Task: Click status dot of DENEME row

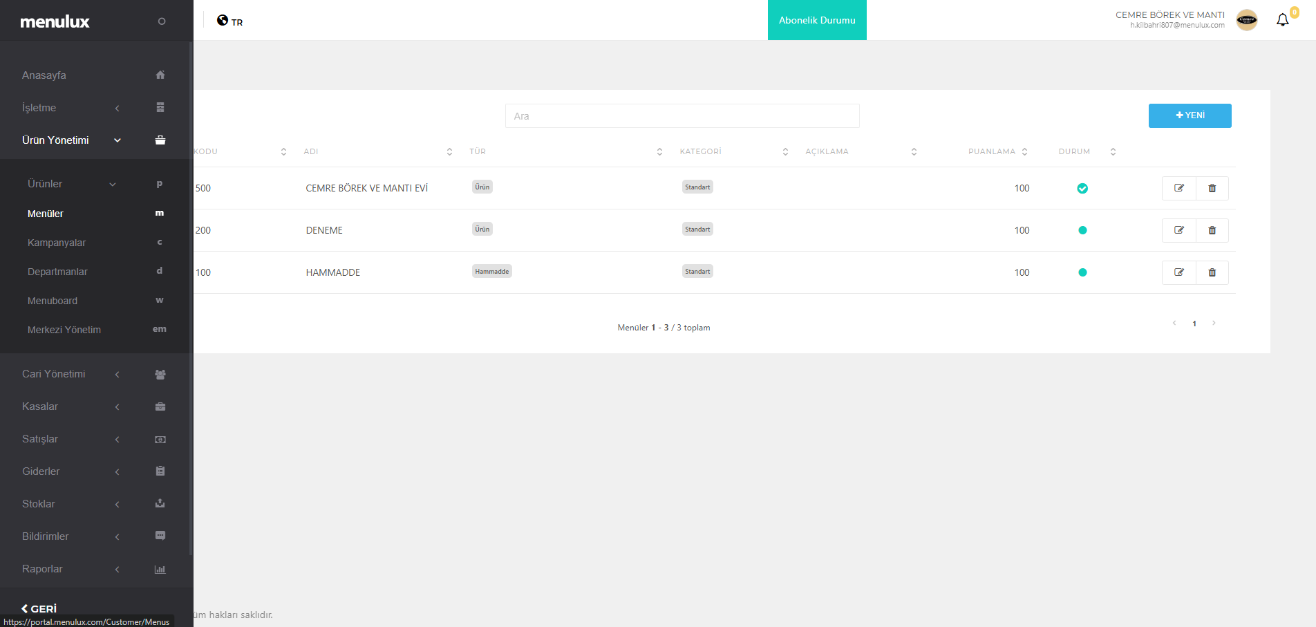Action: [x=1082, y=230]
